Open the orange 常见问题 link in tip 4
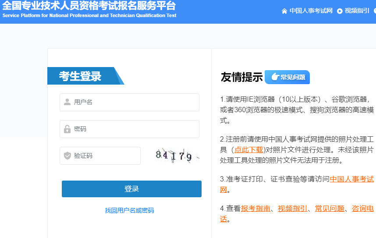The width and height of the screenshot is (376, 238). tap(330, 209)
